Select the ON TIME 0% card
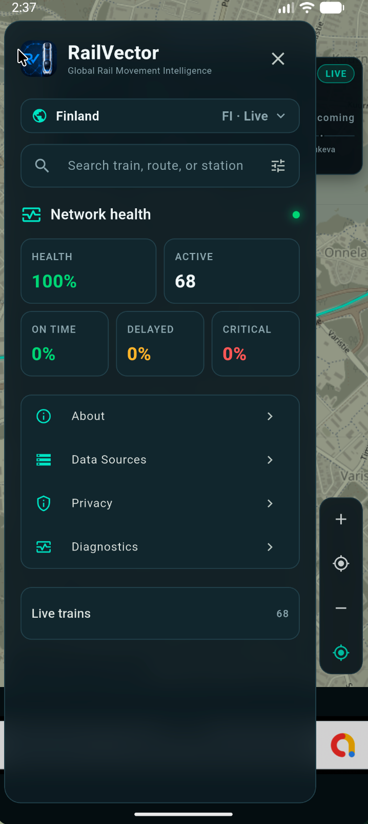 [65, 344]
